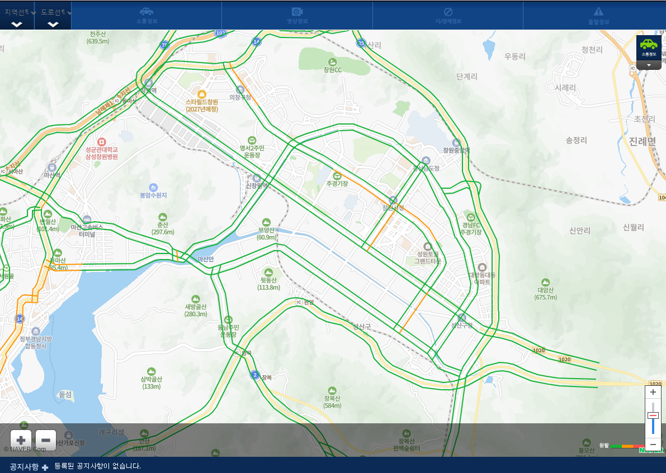Open the 도로선택 road dropdown

pos(53,16)
